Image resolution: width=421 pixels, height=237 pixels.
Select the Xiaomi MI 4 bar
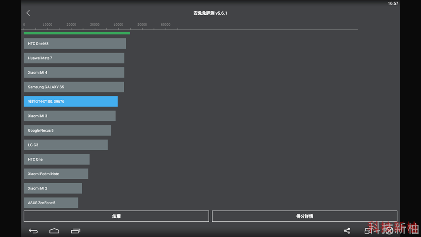point(74,72)
